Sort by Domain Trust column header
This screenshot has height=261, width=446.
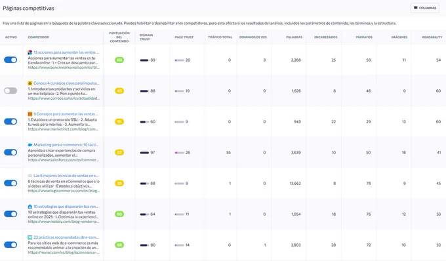tap(146, 37)
